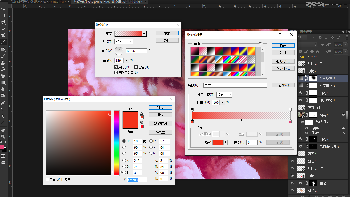
Task: Open the color stop swatch arrow
Action: pos(225,142)
